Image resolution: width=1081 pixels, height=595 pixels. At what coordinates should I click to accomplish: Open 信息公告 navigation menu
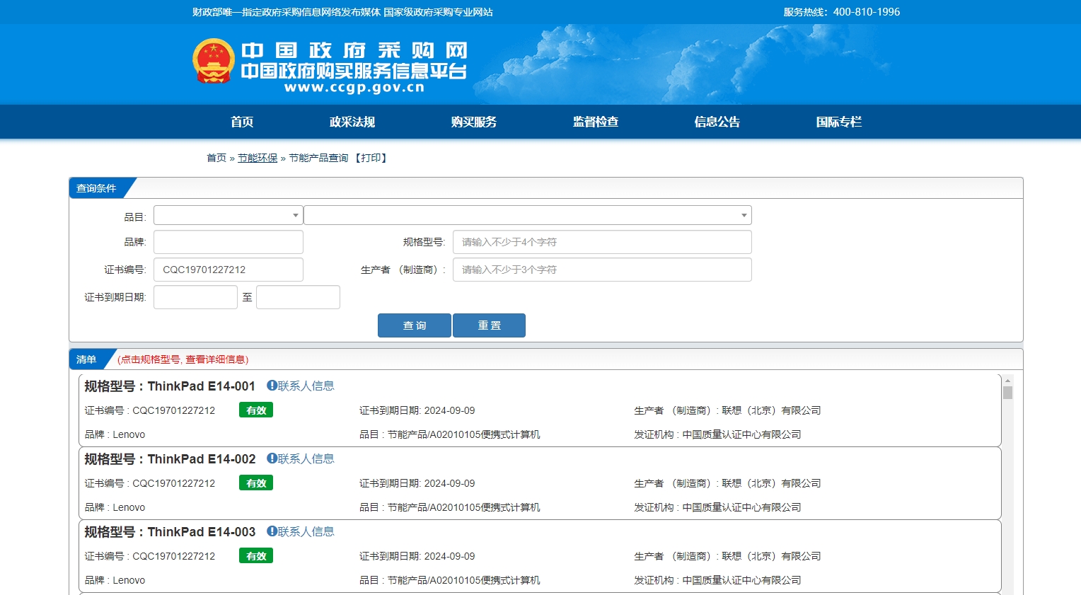tap(717, 122)
